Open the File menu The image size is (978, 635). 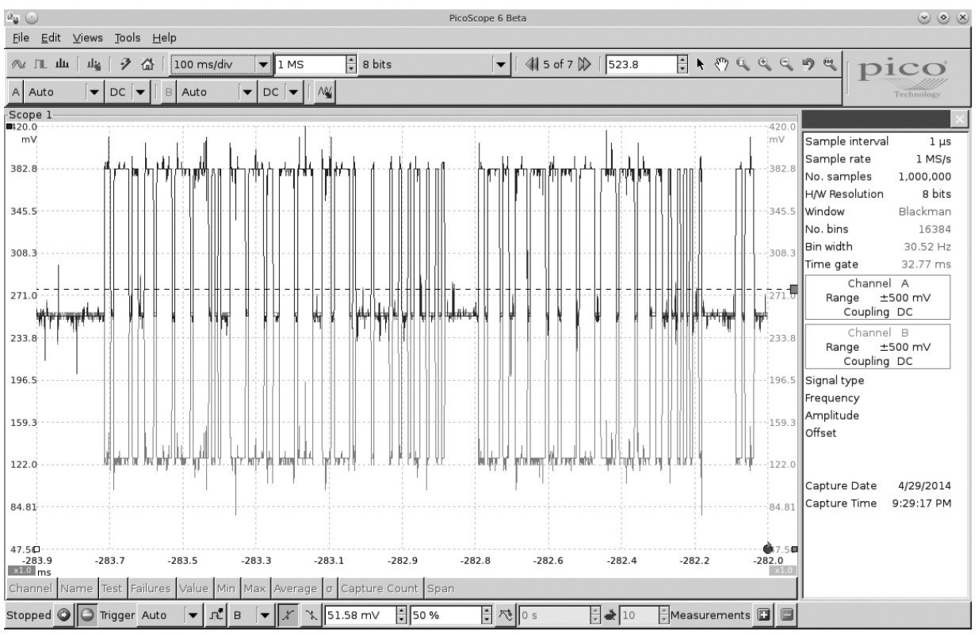(21, 37)
